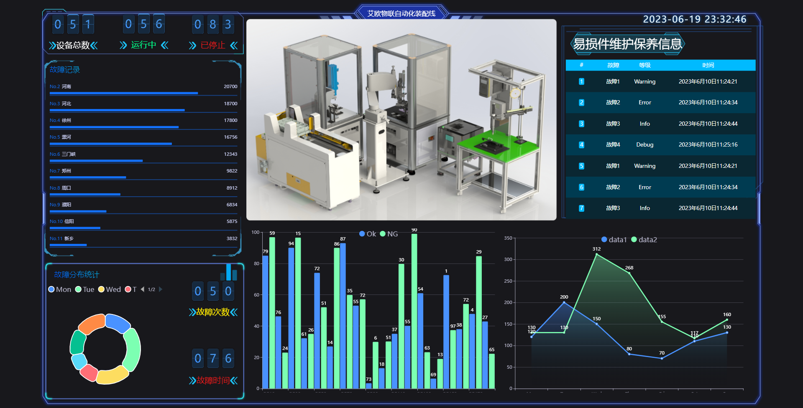The width and height of the screenshot is (803, 408).
Task: Click the 故障次数 label
Action: [213, 312]
